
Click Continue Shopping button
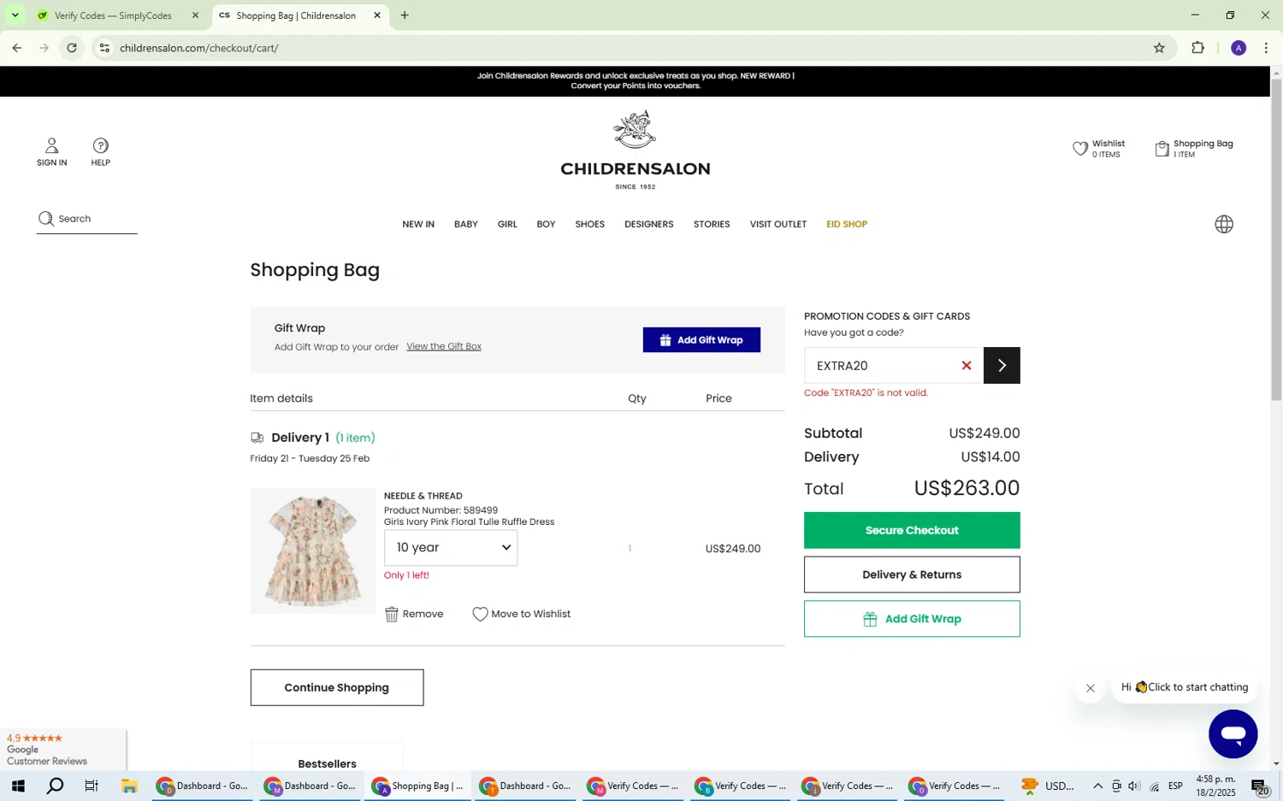click(337, 687)
